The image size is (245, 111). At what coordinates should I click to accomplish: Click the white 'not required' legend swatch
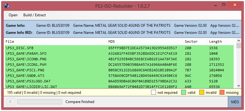click(154, 93)
